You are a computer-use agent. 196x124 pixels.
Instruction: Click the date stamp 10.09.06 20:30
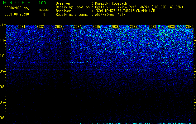point(16,14)
